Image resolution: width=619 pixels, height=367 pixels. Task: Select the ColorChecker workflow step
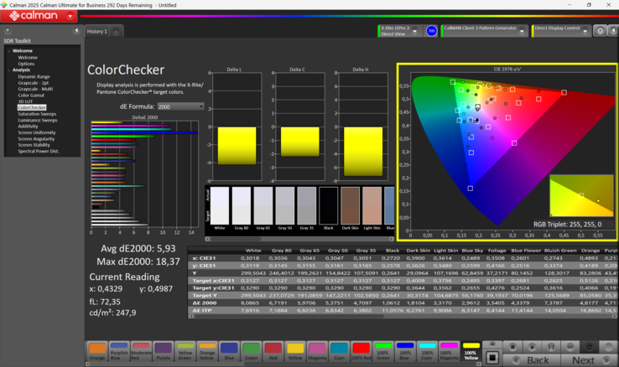pyautogui.click(x=32, y=107)
